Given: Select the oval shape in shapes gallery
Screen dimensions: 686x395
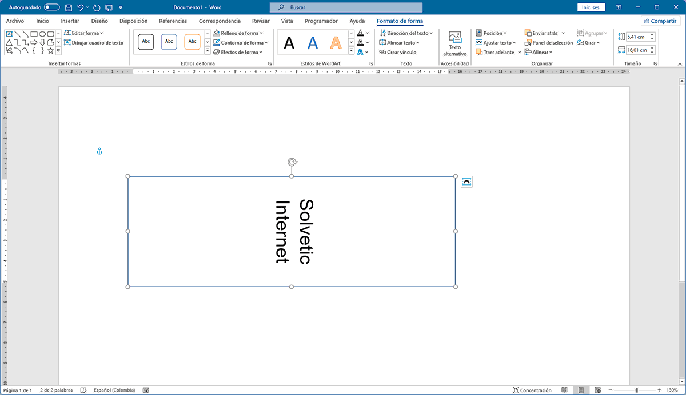Looking at the screenshot, I should coord(42,34).
